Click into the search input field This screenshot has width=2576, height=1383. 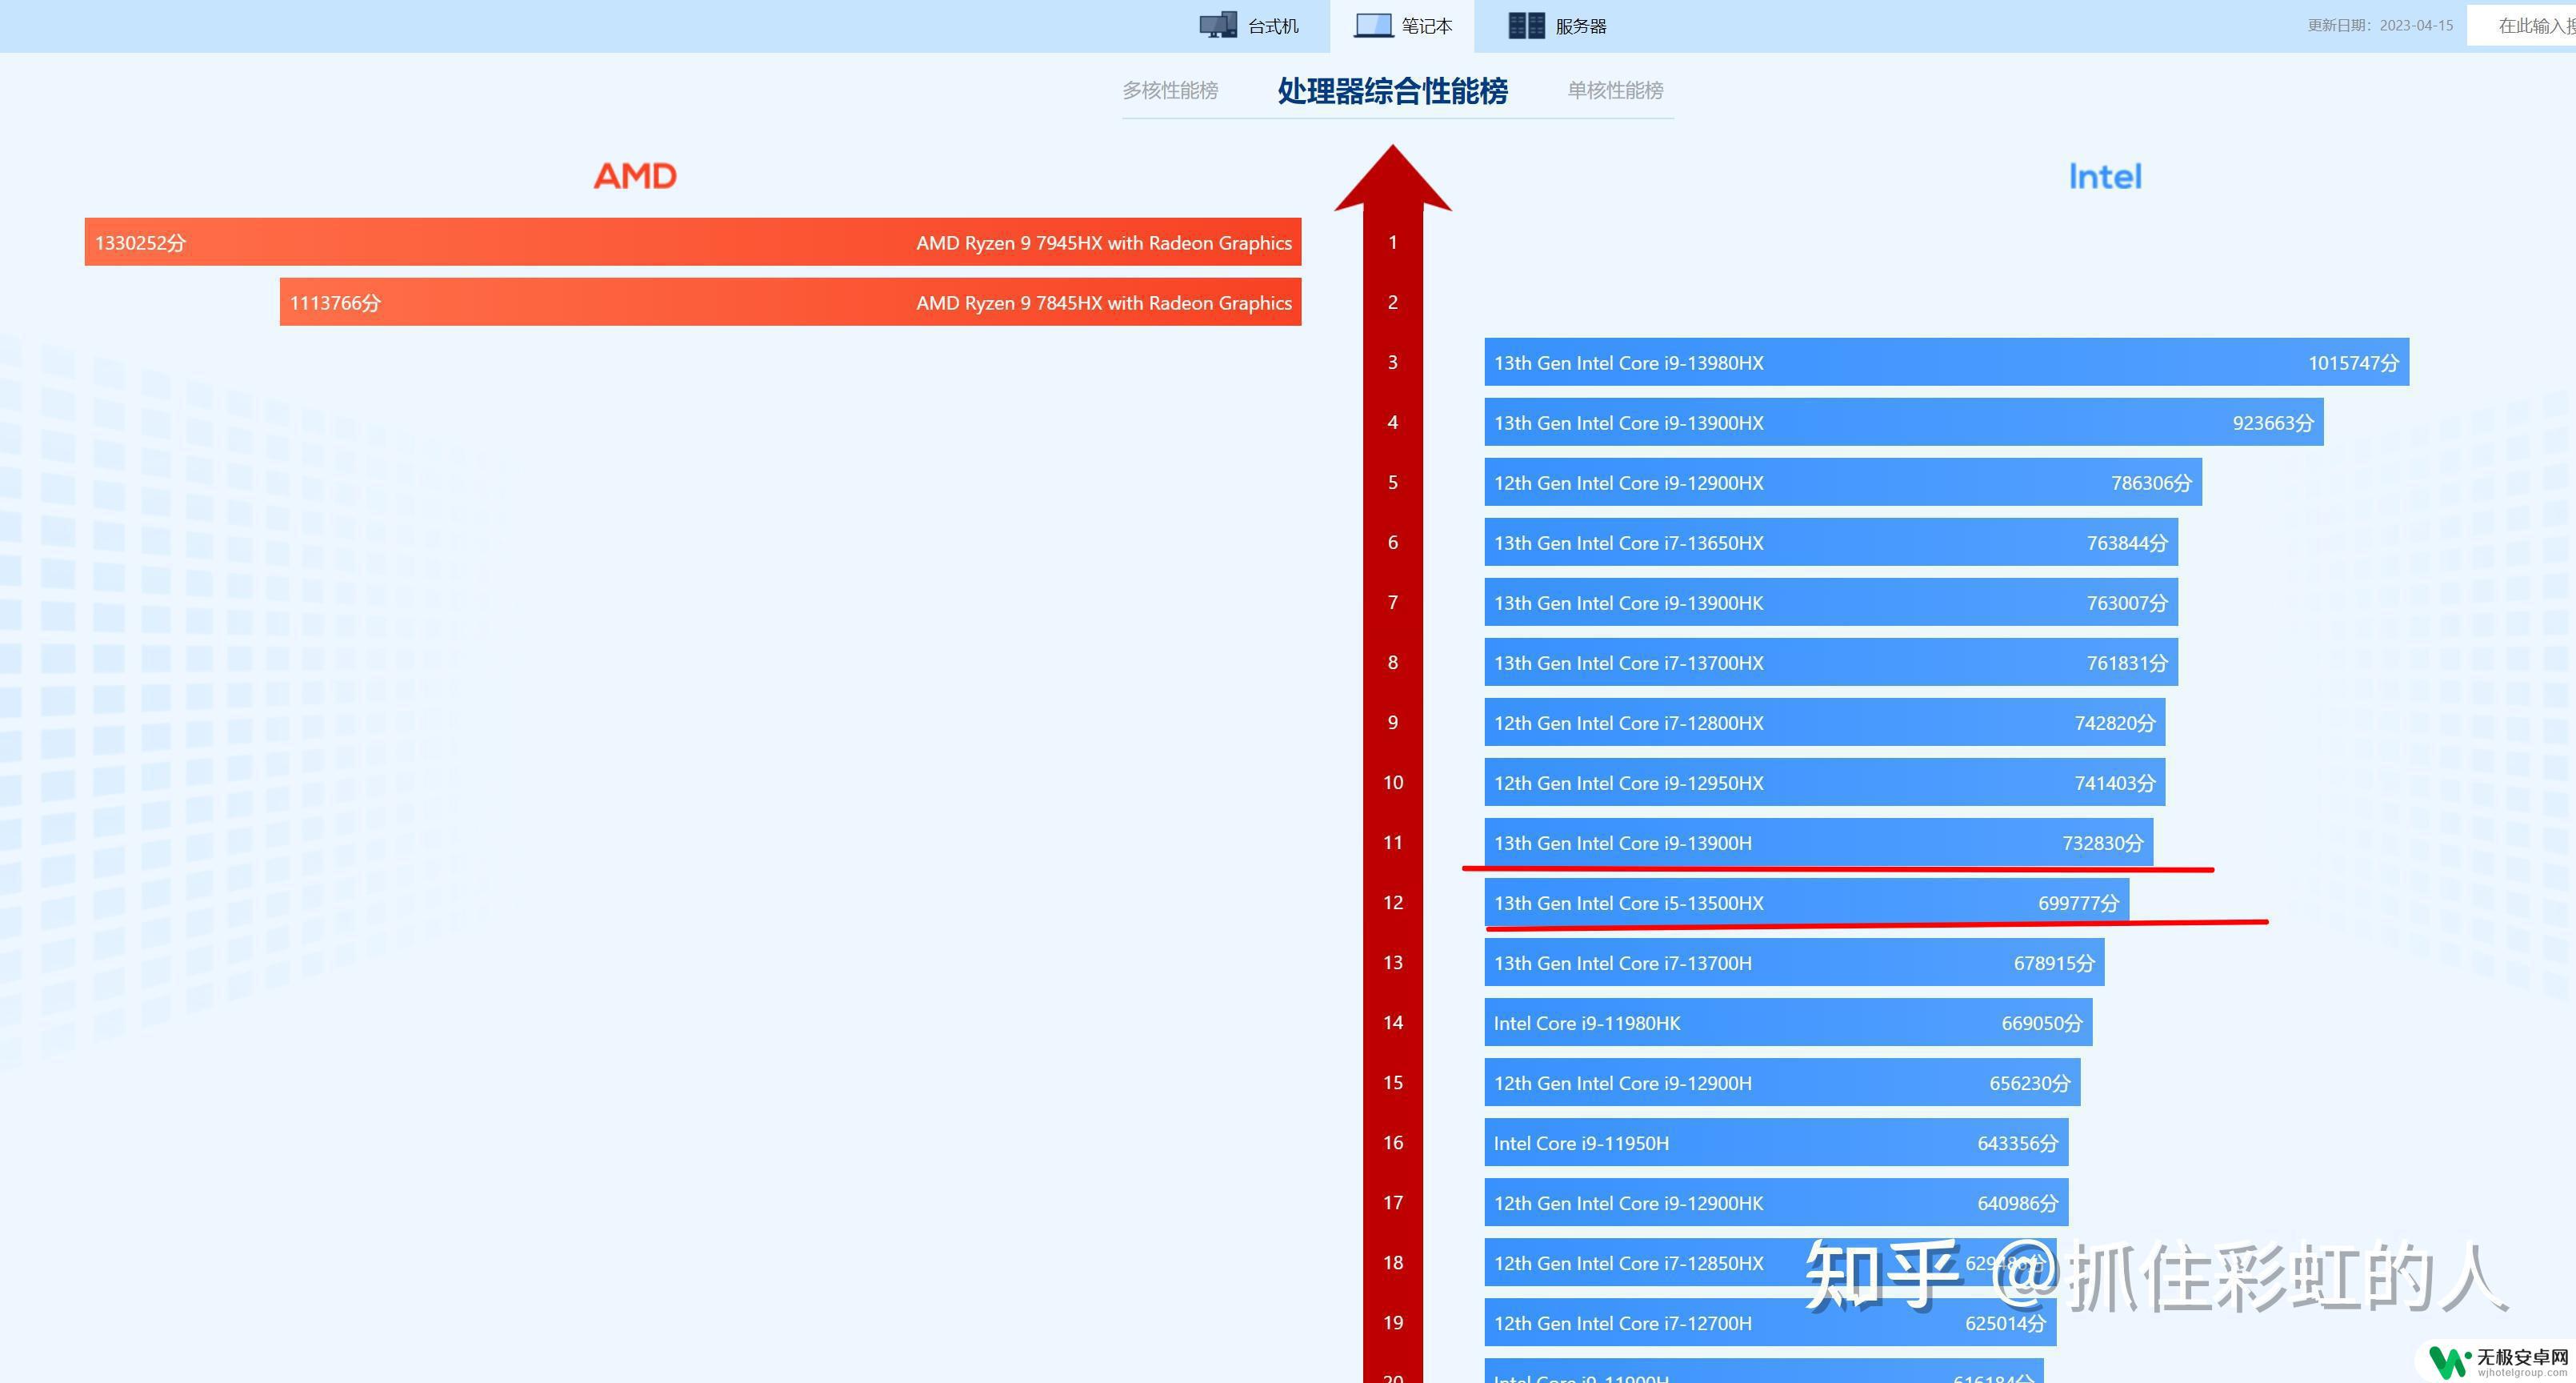(x=2521, y=25)
